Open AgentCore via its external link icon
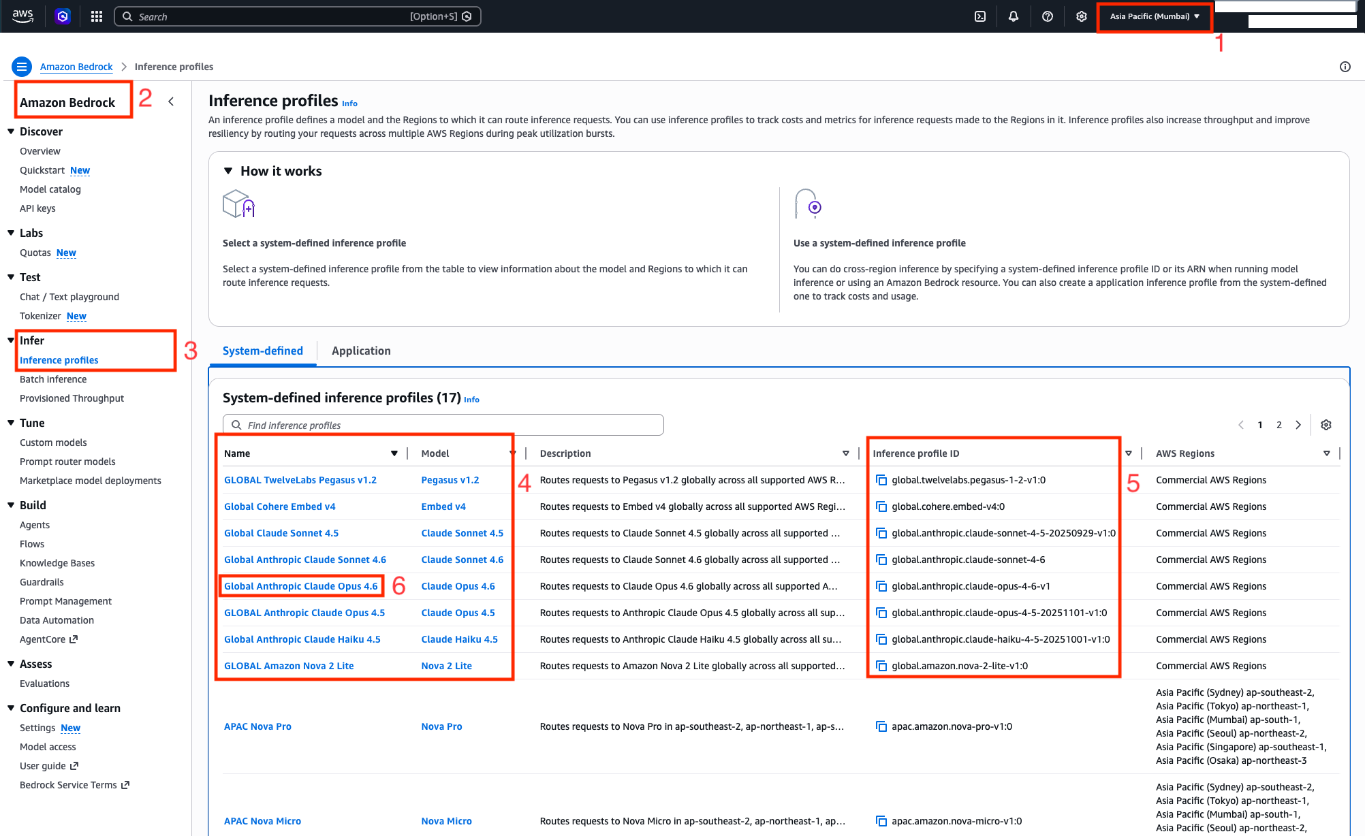1365x836 pixels. [73, 639]
